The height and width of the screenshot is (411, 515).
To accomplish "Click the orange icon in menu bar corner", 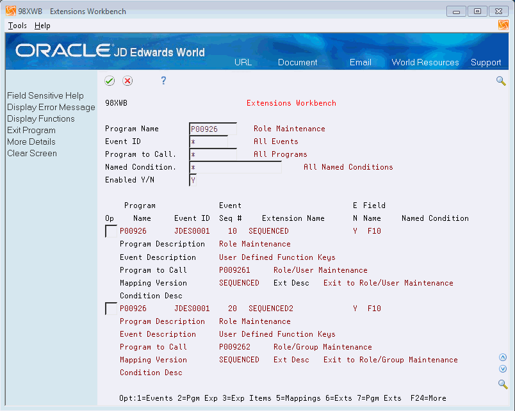I will [503, 25].
